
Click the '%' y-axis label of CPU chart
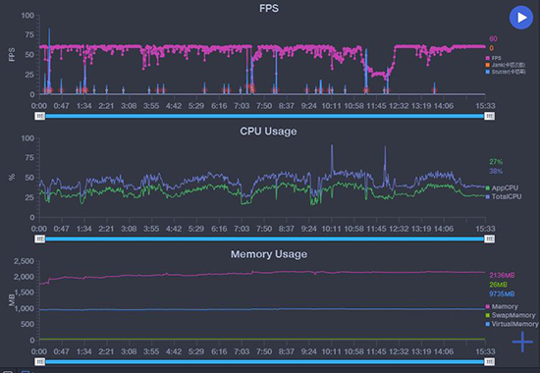[x=12, y=178]
